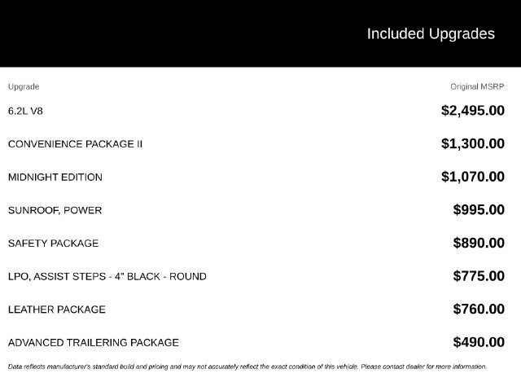The image size is (521, 391).
Task: Click the $995.00 price value
Action: tap(479, 210)
